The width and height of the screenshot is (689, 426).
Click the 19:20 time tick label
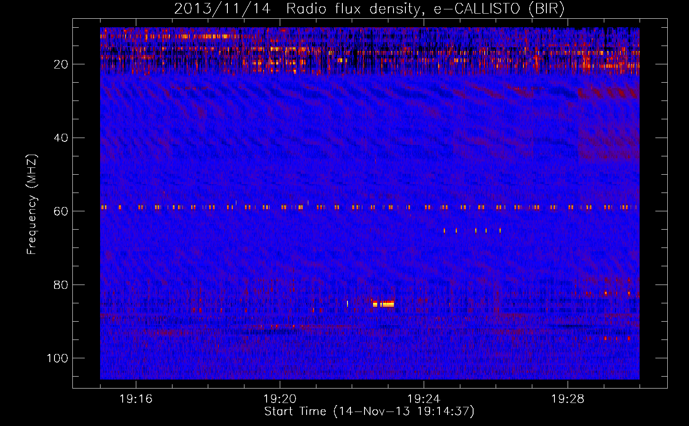(280, 399)
